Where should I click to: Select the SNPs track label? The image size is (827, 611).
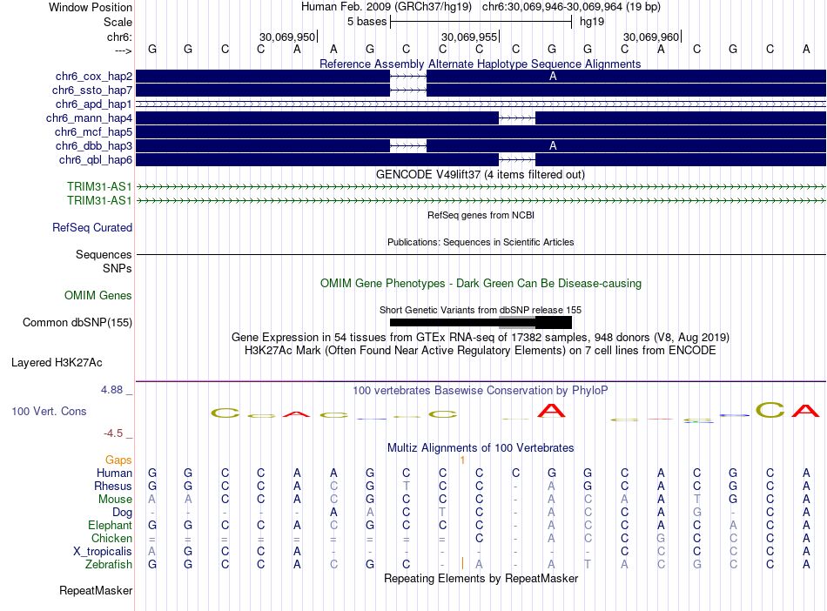[x=118, y=268]
